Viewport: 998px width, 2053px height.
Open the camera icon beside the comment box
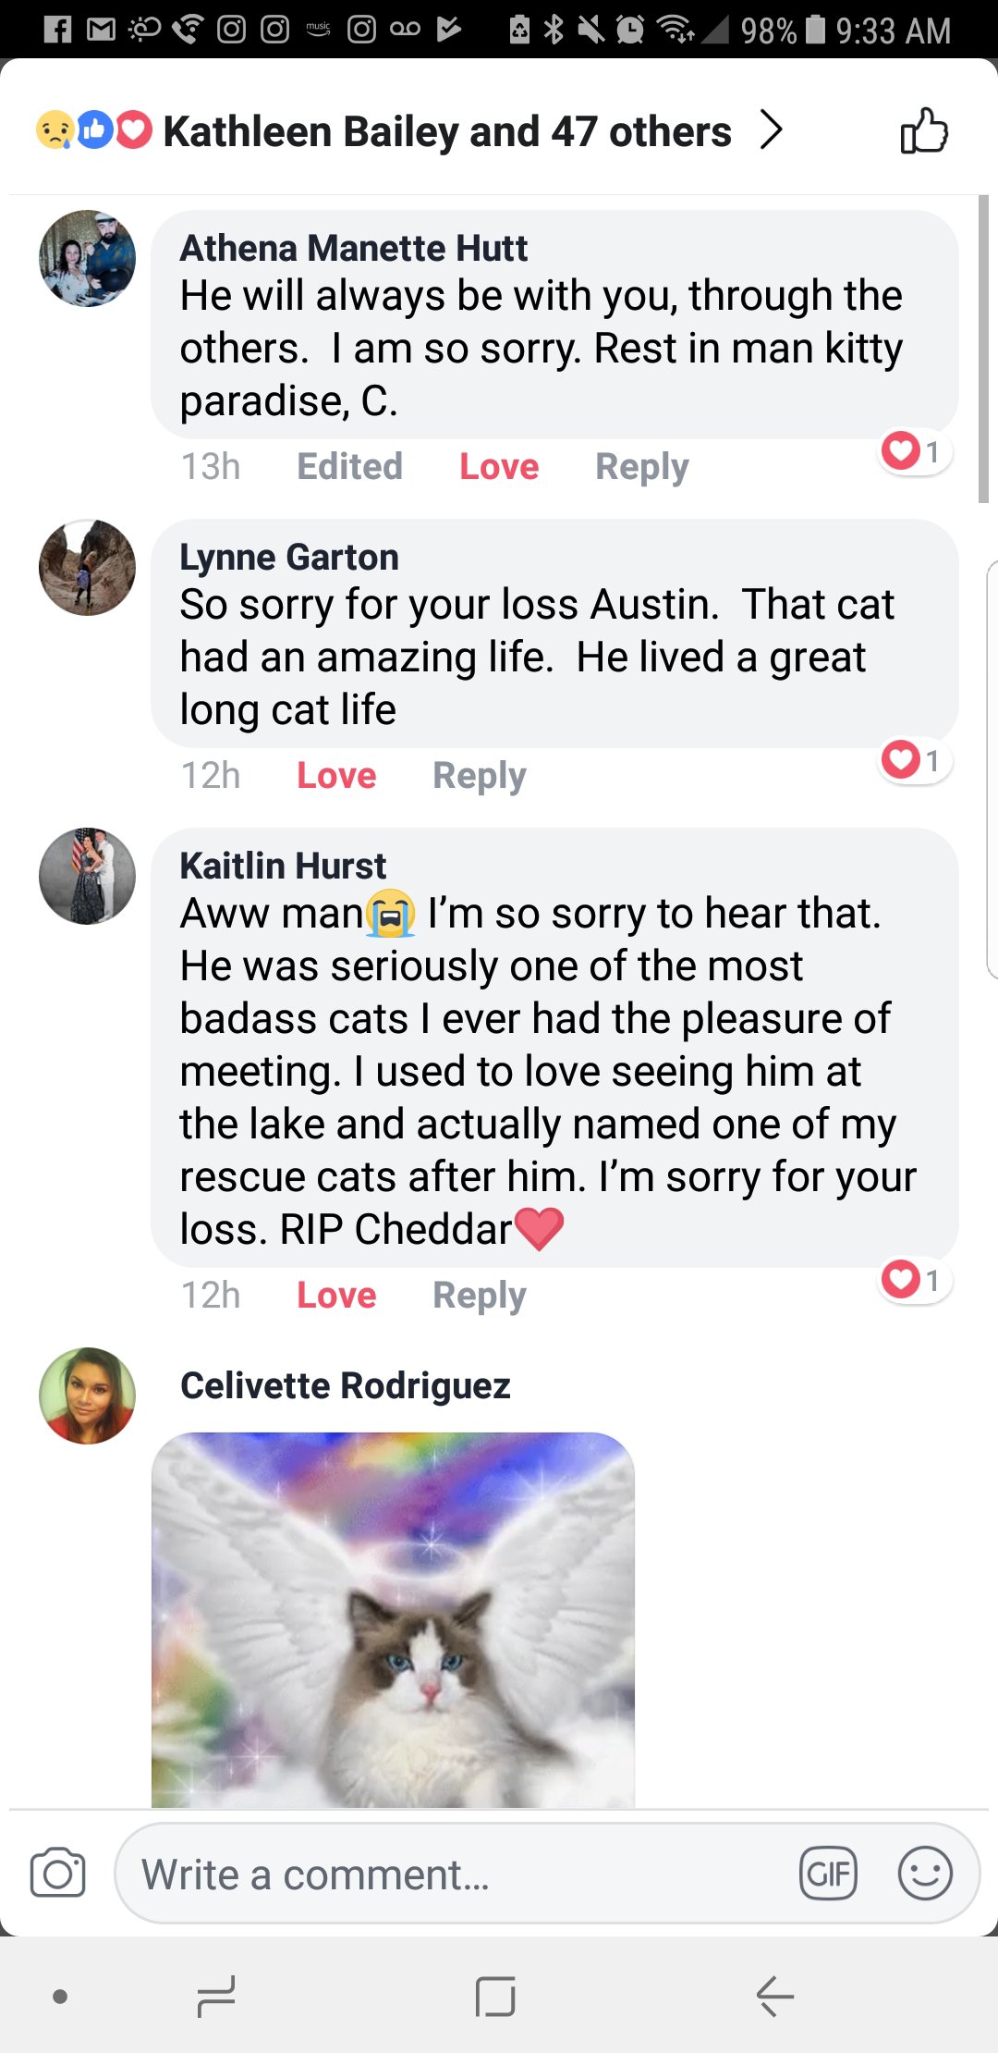click(57, 1873)
